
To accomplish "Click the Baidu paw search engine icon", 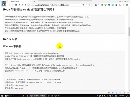I will pyautogui.click(x=96, y=5).
